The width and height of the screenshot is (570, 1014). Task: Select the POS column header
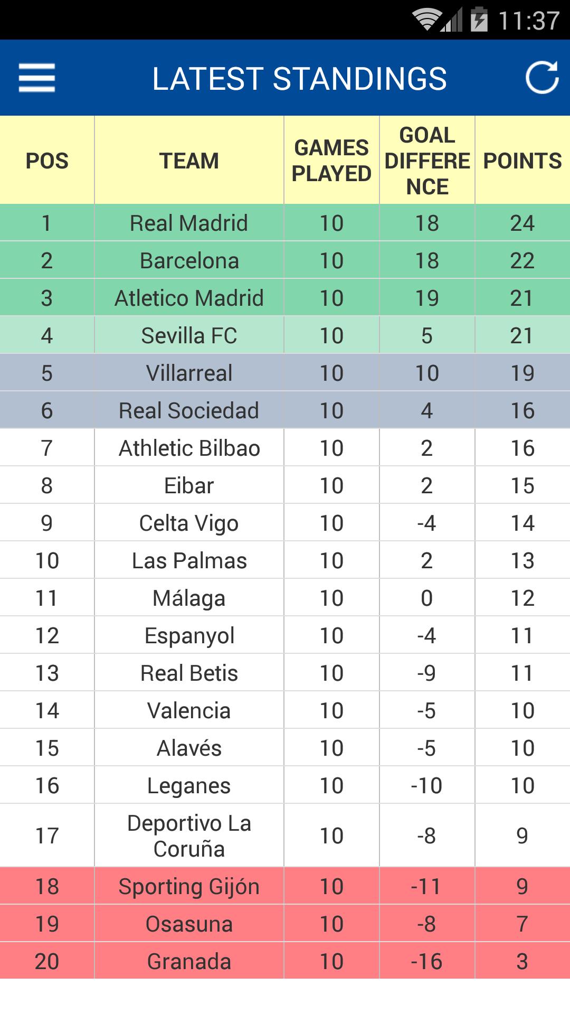47,161
